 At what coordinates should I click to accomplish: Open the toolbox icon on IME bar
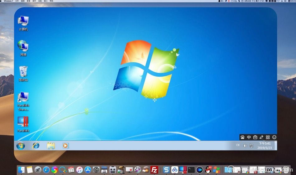pos(255,137)
